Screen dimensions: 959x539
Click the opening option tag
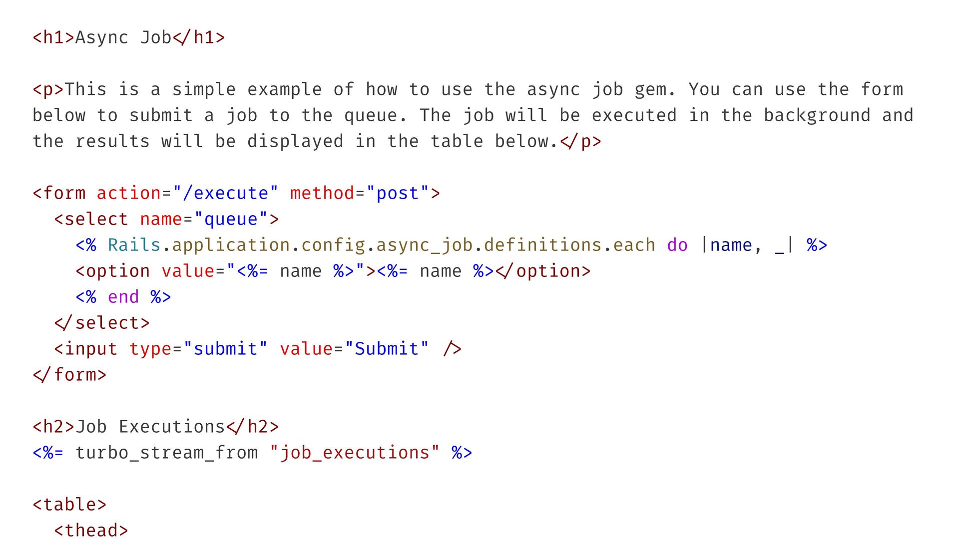pos(112,271)
